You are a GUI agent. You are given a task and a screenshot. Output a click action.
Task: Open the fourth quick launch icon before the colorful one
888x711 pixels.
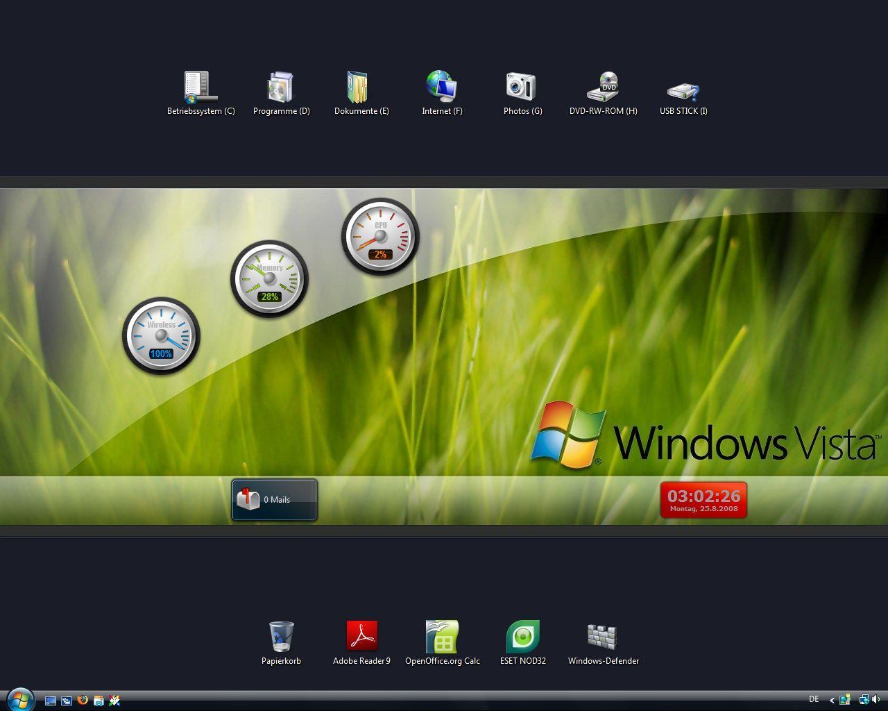tap(99, 701)
